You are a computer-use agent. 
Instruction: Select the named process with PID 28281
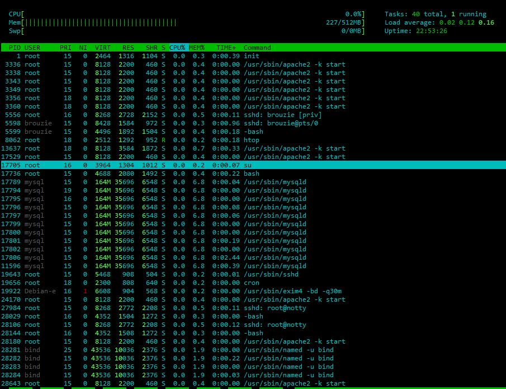[x=288, y=350]
